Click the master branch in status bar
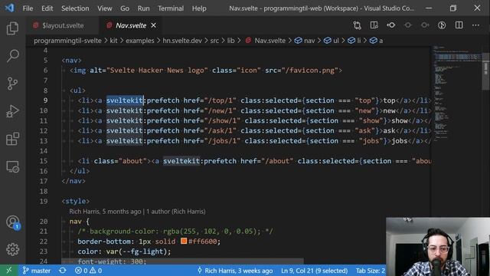 pos(37,271)
